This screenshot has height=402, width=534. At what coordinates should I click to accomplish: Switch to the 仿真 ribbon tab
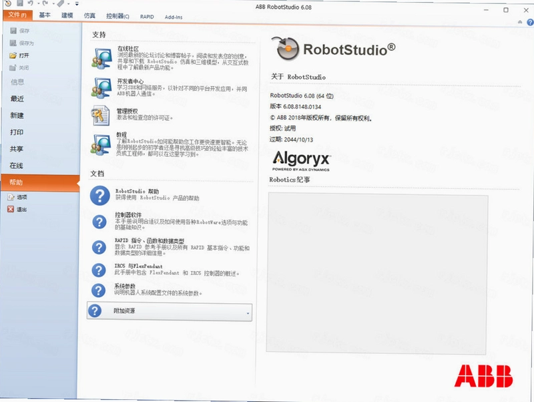click(x=89, y=15)
